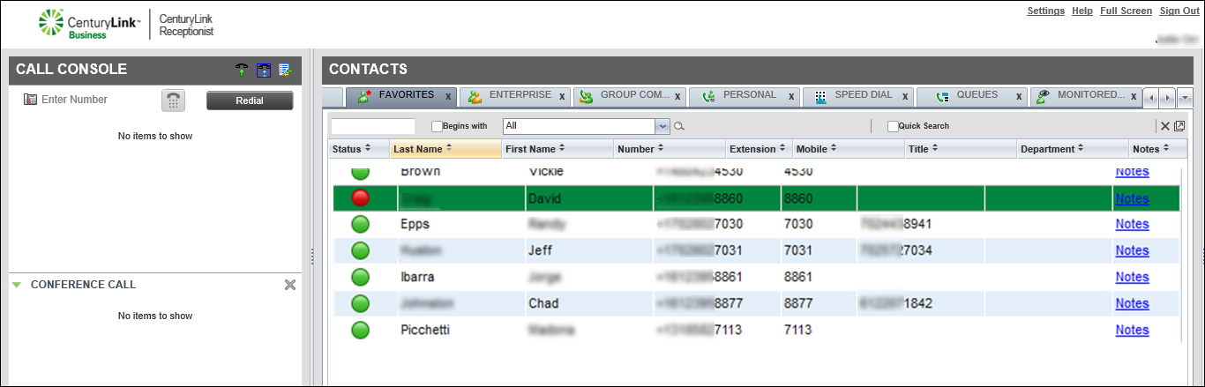Close the Queues tab

point(1019,96)
